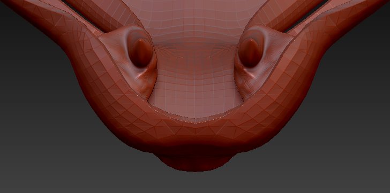Click the center forehead wireframe above eyes

(x=195, y=20)
